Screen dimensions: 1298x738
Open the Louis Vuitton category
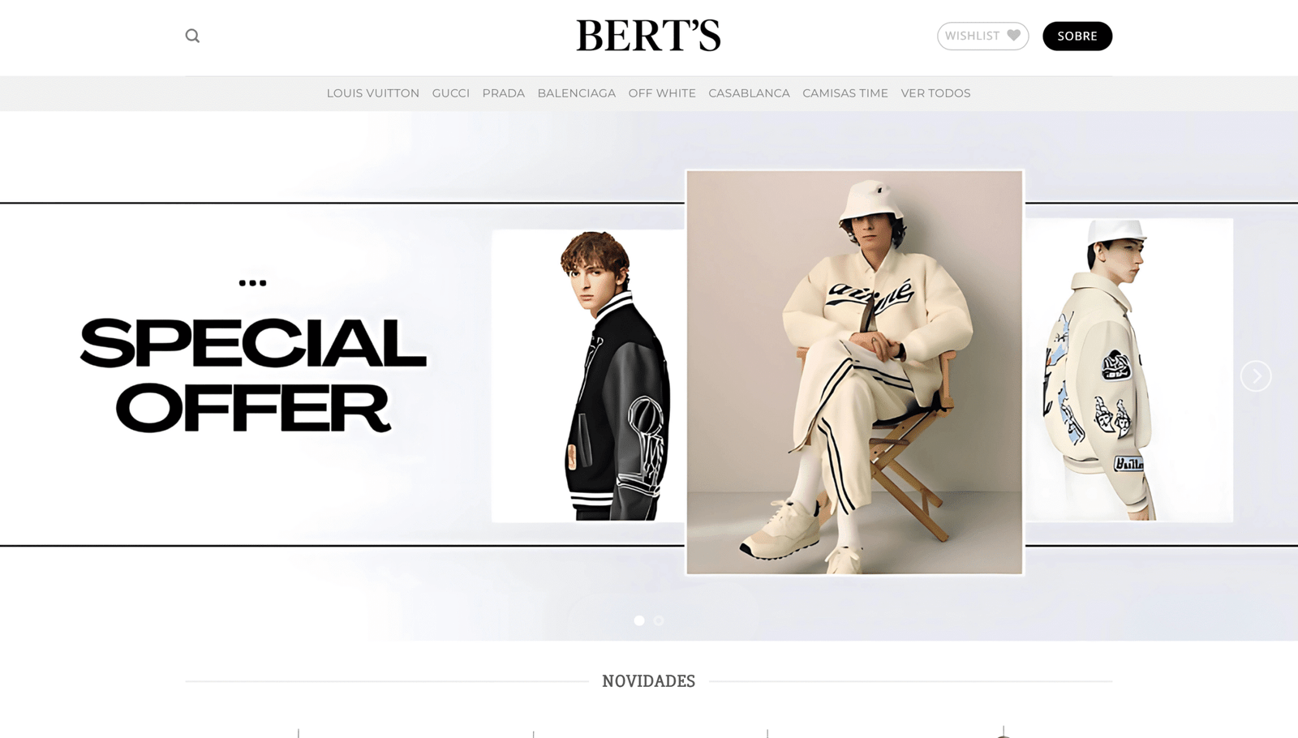point(373,93)
